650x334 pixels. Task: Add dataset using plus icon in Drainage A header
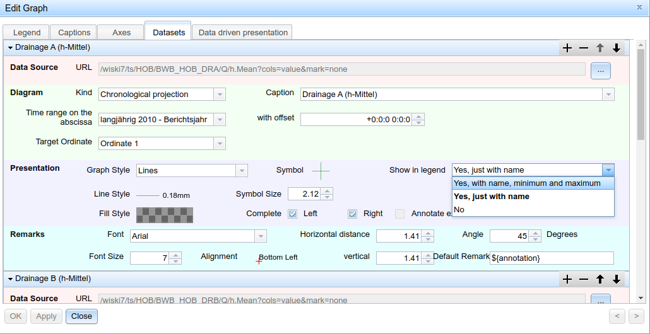click(567, 48)
